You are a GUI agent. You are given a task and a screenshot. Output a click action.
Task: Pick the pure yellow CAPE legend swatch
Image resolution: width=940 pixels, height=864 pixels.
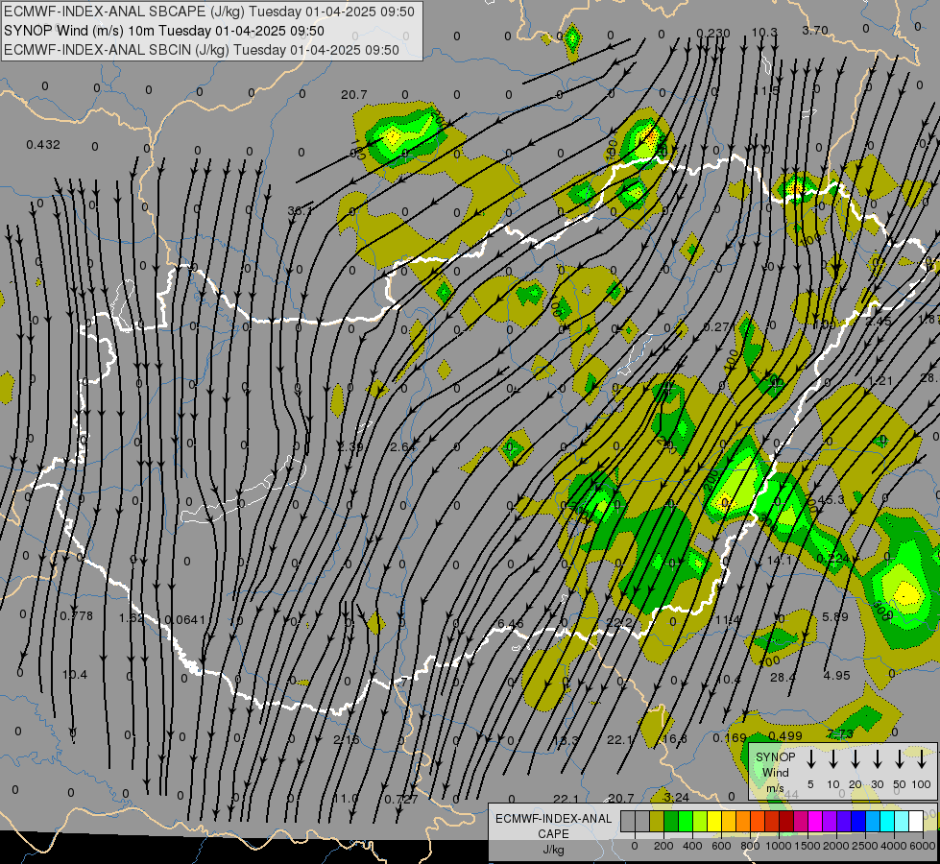coord(714,821)
